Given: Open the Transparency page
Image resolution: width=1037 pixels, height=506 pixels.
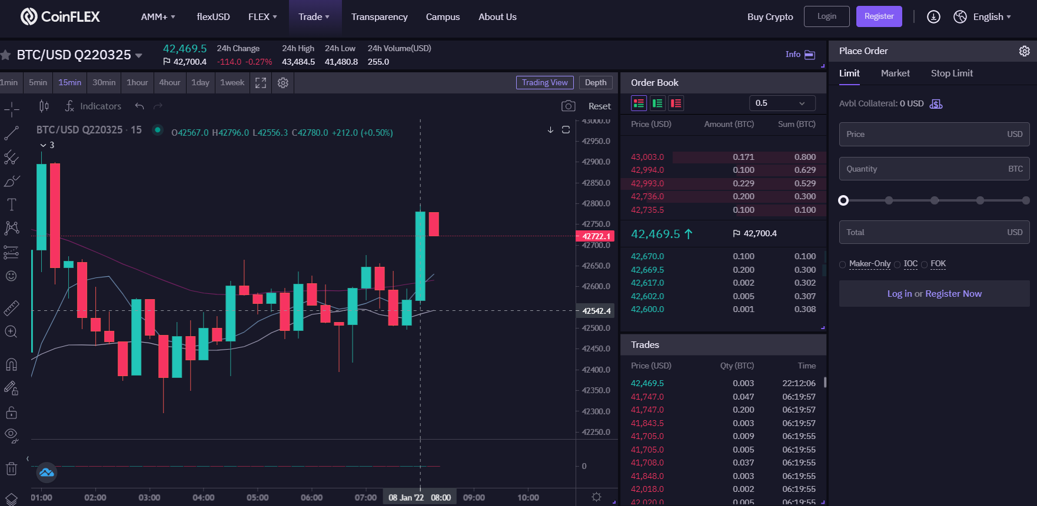Looking at the screenshot, I should 379,17.
